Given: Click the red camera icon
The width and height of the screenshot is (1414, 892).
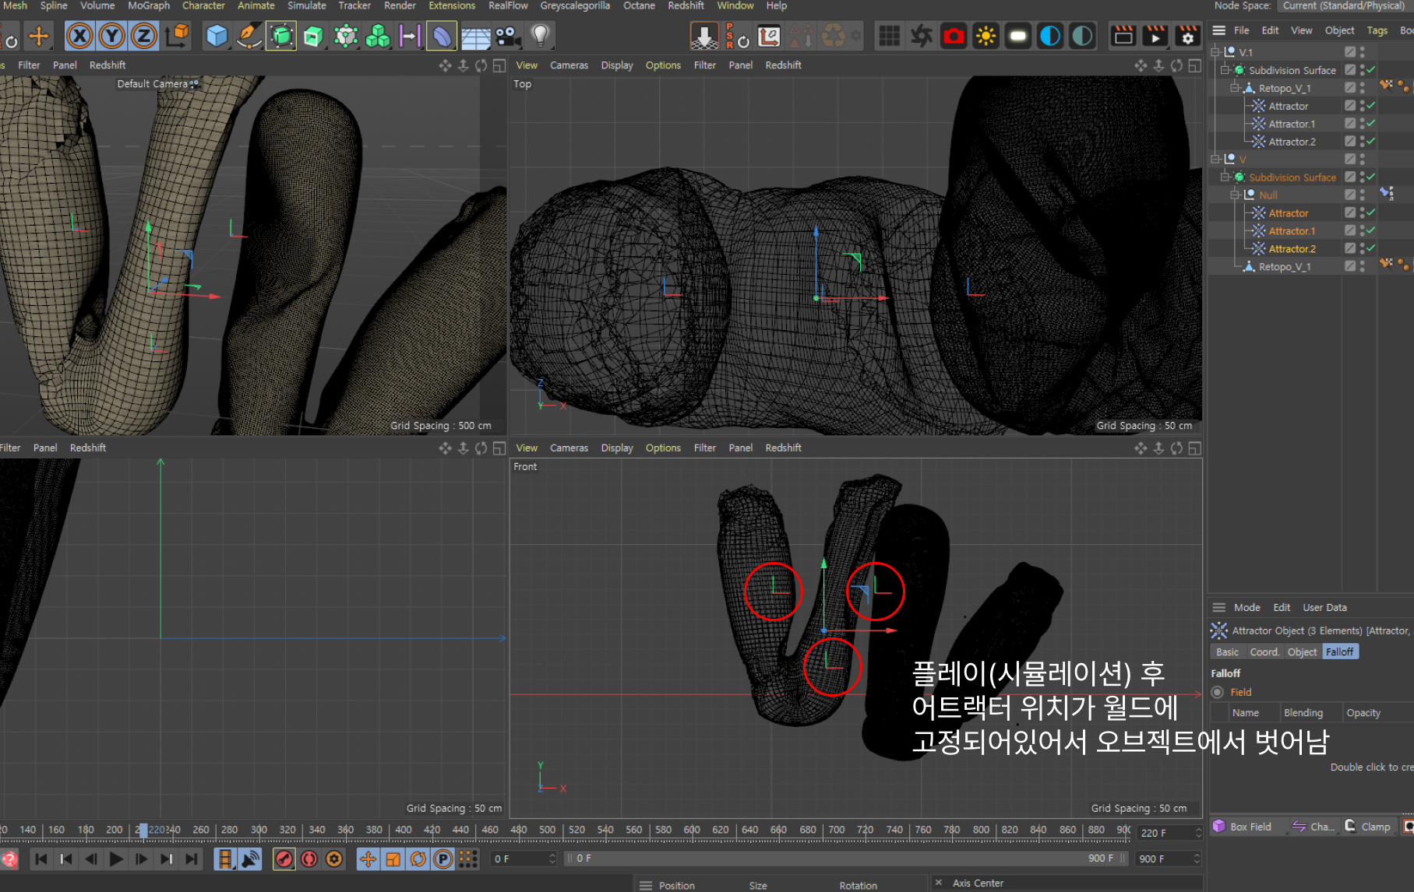Looking at the screenshot, I should [954, 36].
